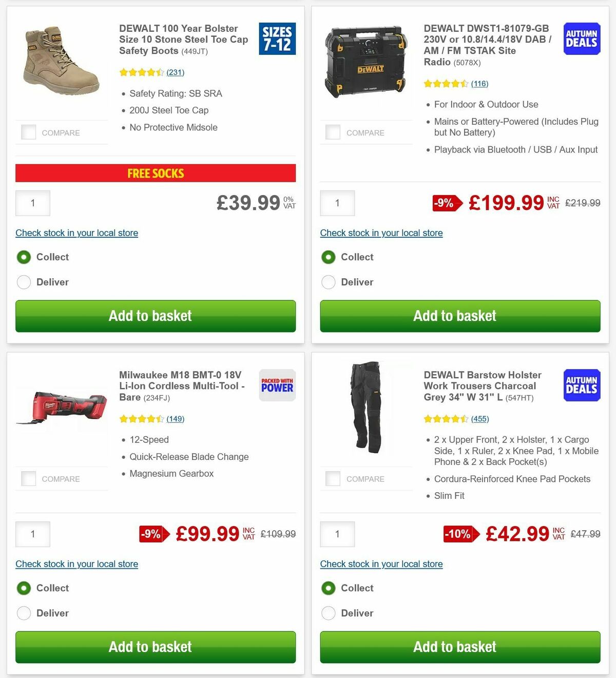
Task: Click the SIZES 7-12 badge
Action: tap(277, 39)
